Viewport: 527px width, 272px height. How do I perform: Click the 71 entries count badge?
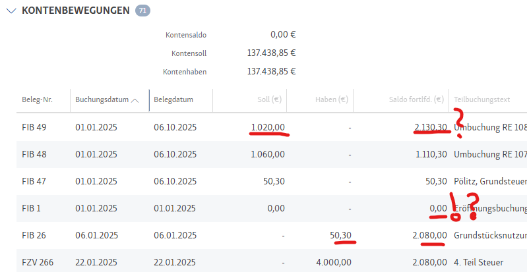(142, 11)
